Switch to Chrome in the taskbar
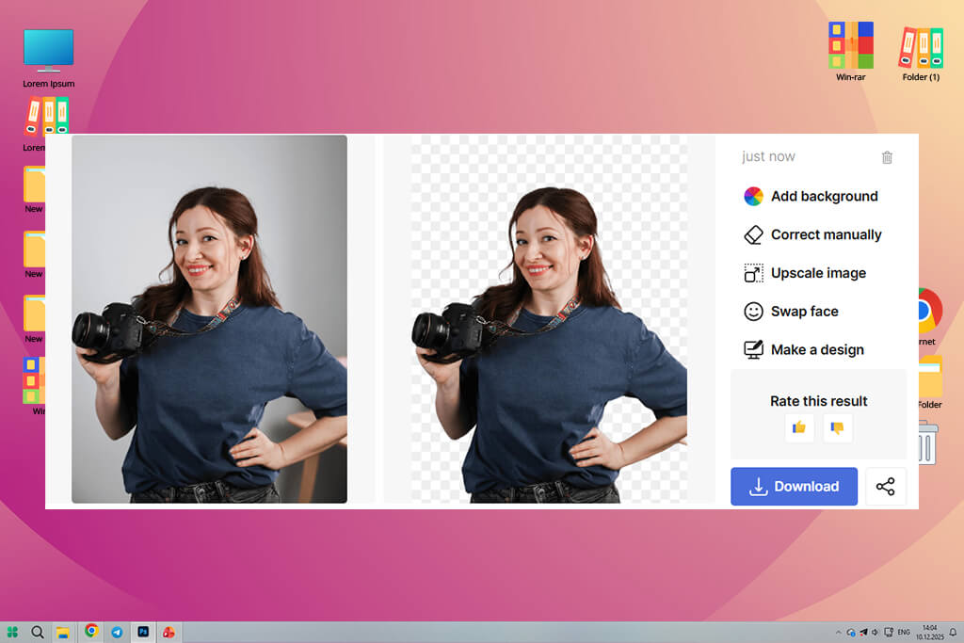Image resolution: width=964 pixels, height=643 pixels. click(91, 632)
